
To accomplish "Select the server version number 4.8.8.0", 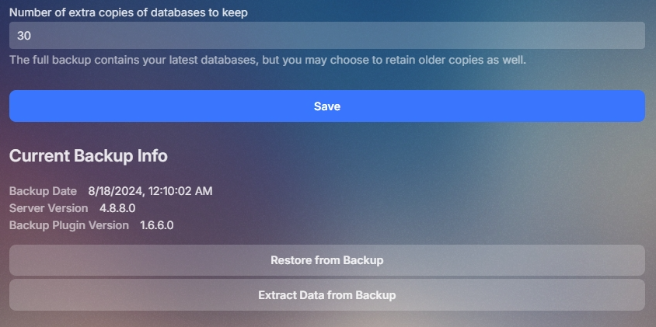I will click(x=117, y=208).
